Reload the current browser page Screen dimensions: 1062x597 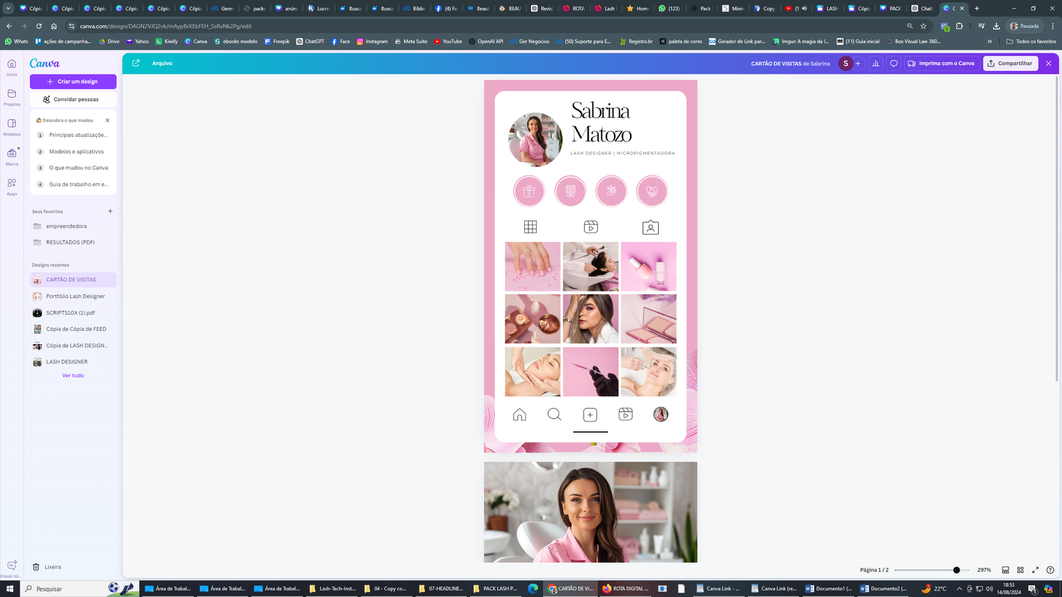click(39, 26)
